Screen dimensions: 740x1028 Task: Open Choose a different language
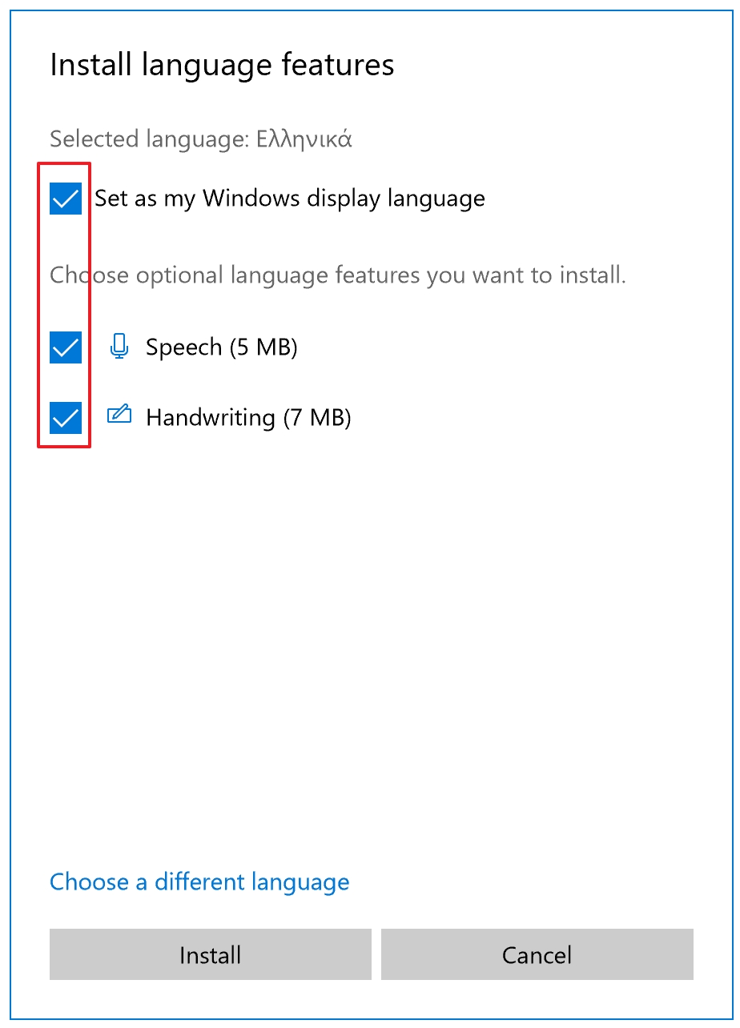pyautogui.click(x=199, y=881)
